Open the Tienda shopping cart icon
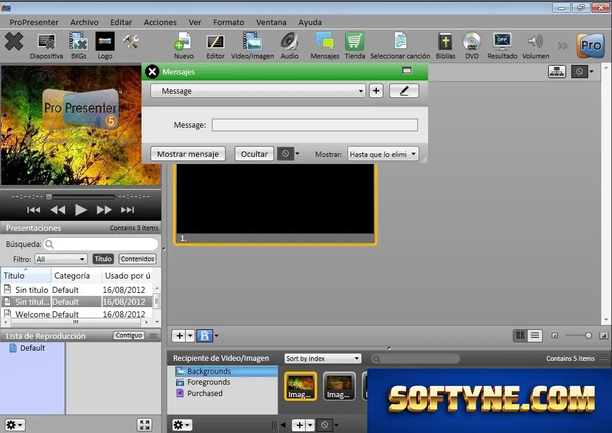612x433 pixels. pos(355,42)
